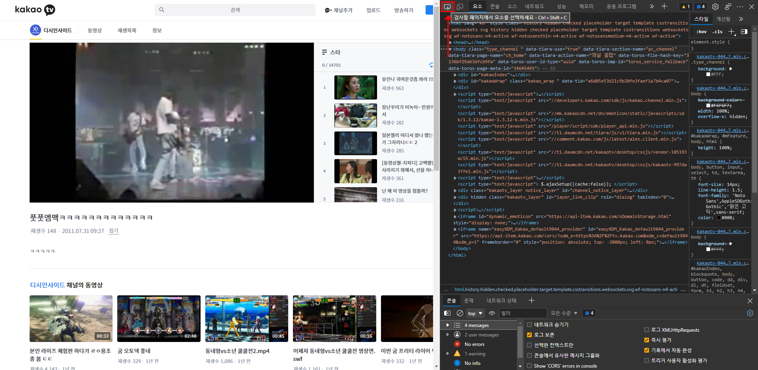Add new style rule plus icon

coord(731,32)
